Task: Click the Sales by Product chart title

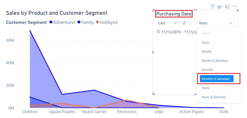Action: pos(57,13)
